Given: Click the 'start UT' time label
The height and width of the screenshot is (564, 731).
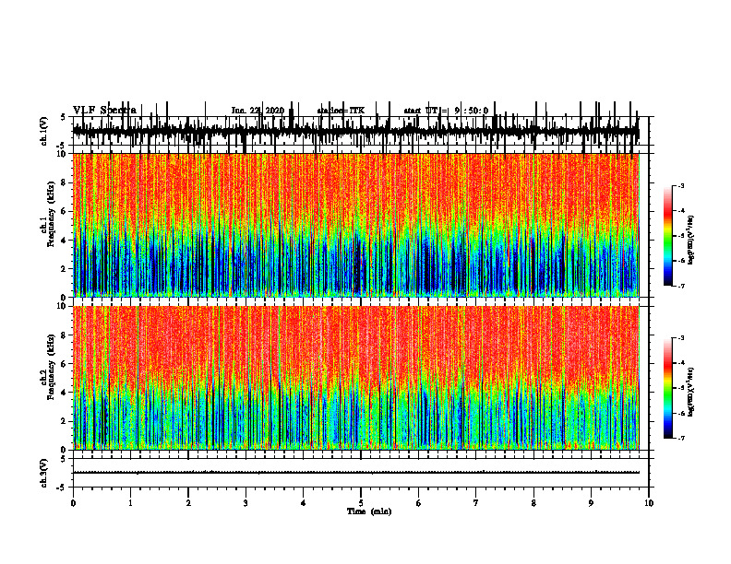Looking at the screenshot, I should (x=446, y=111).
